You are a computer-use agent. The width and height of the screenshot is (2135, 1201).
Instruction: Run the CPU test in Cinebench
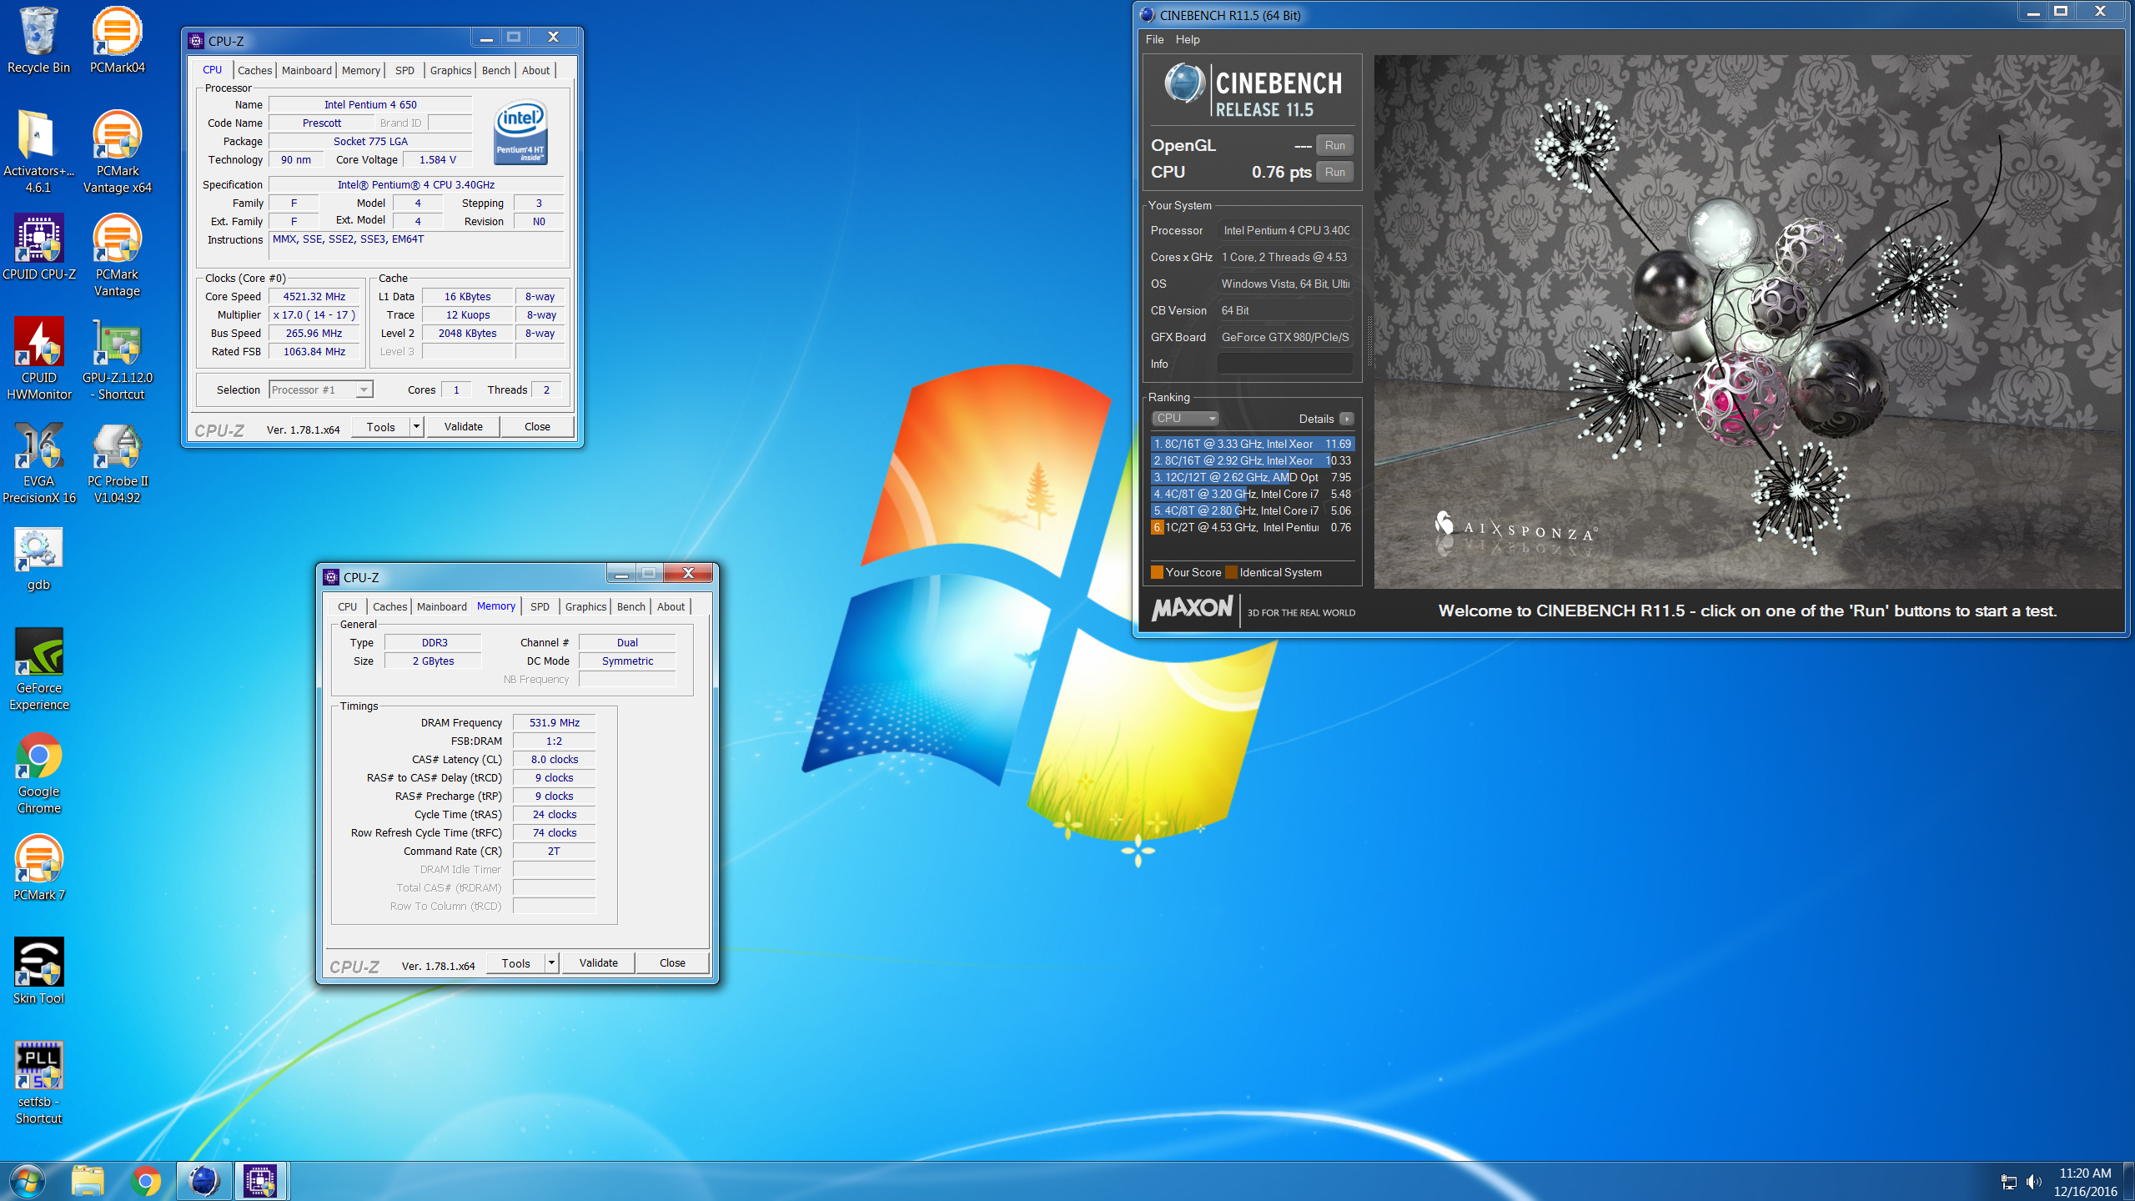(x=1334, y=172)
